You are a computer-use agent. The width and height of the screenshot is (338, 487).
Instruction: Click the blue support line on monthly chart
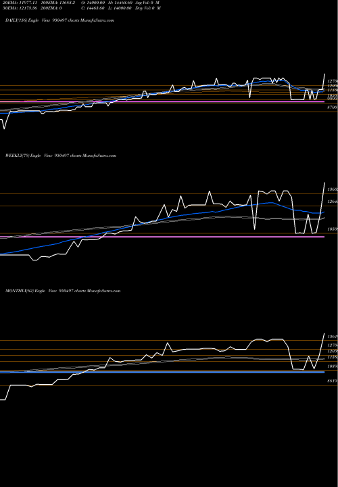[x=162, y=372]
